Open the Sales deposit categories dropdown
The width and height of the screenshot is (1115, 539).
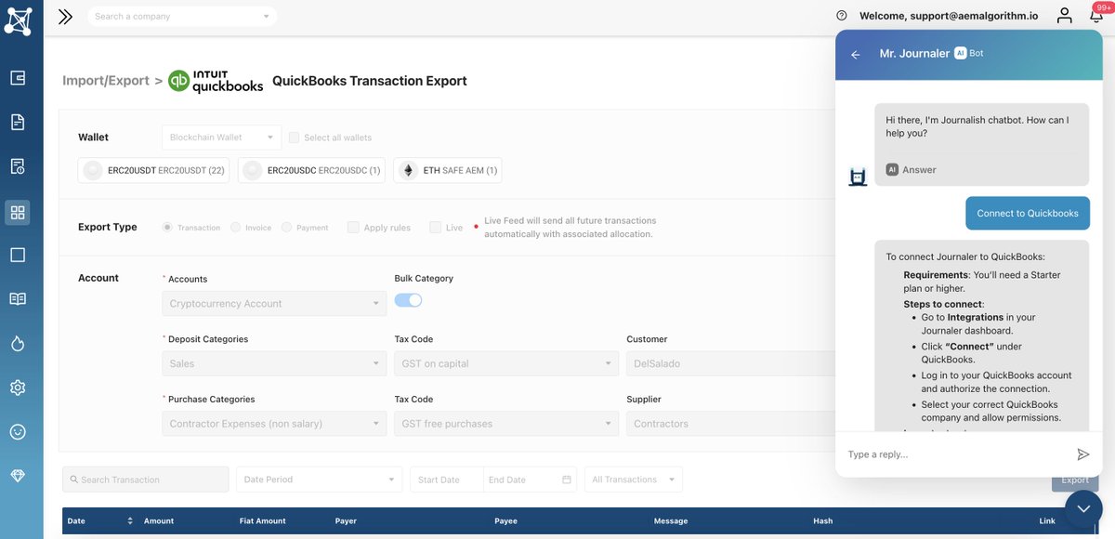pyautogui.click(x=274, y=363)
